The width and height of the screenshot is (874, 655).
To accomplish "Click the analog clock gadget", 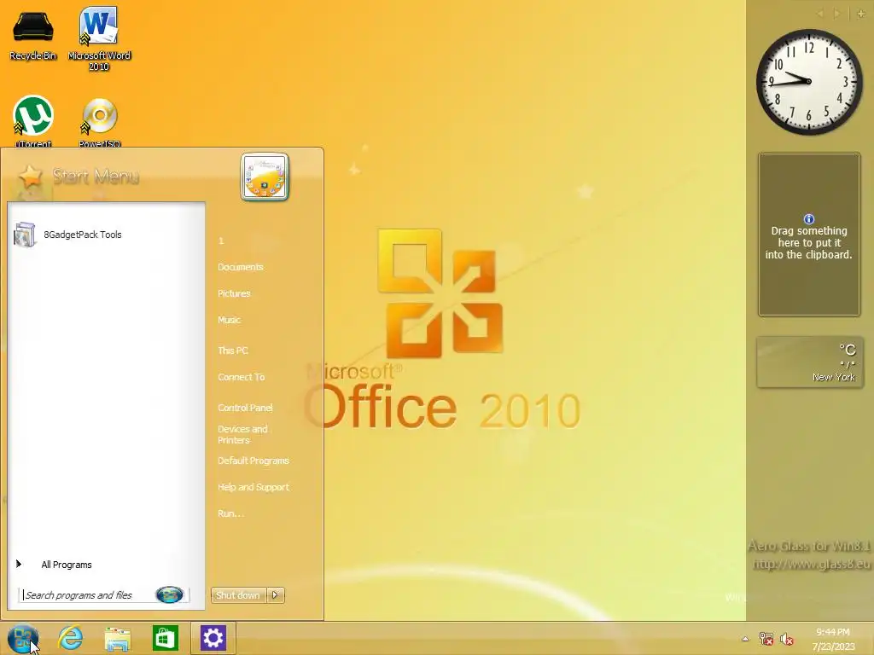I will [809, 82].
